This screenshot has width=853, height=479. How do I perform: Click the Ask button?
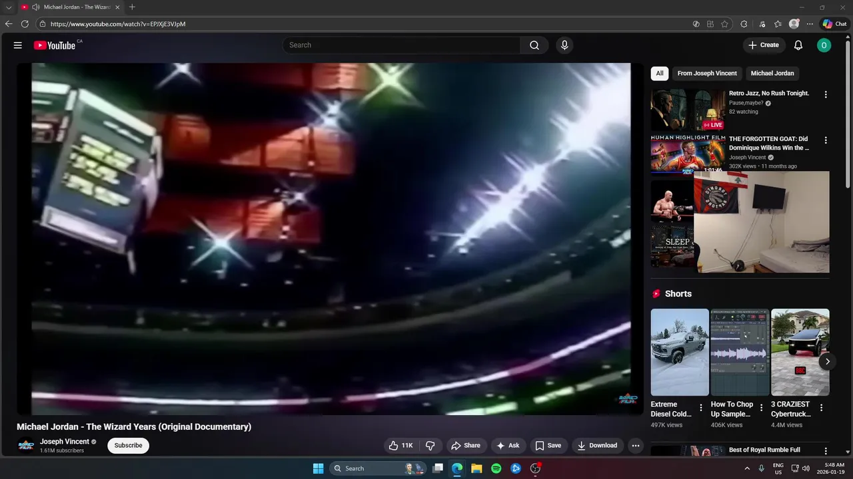508,446
